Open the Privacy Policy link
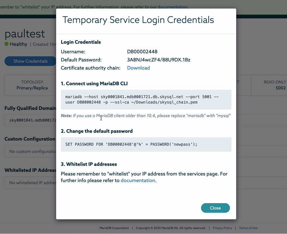Viewport: 287px width, 234px height. point(222,228)
